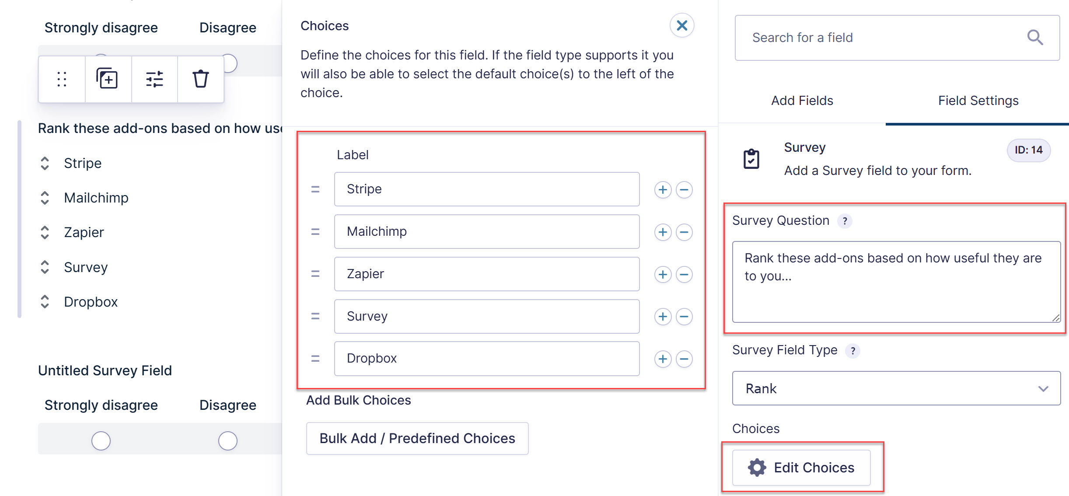Switch to the Add Fields tab
Image resolution: width=1069 pixels, height=496 pixels.
click(x=802, y=100)
